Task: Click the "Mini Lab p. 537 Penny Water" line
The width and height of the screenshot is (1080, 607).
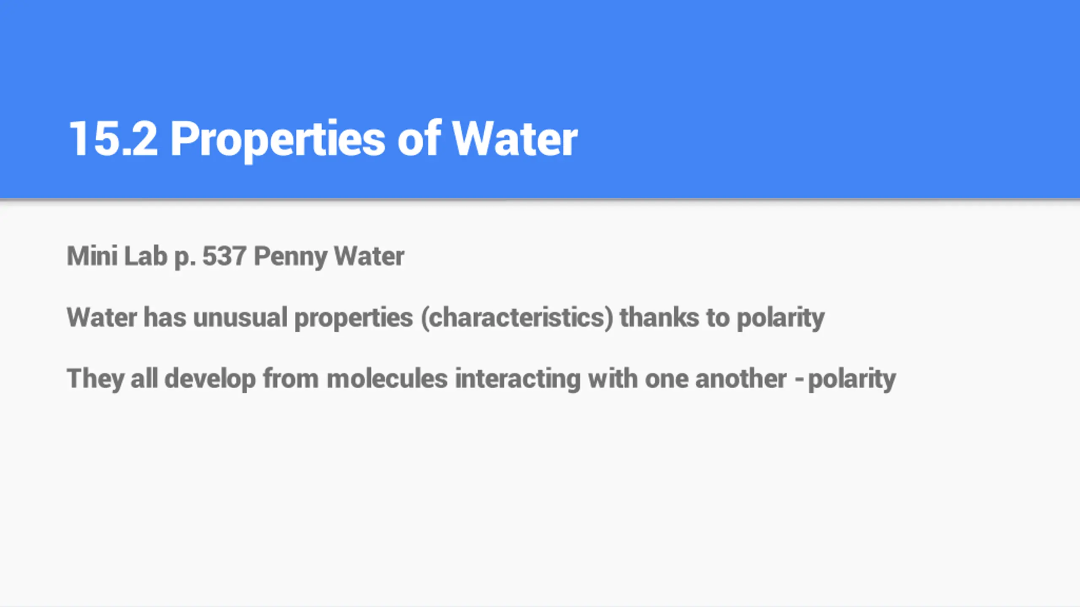Action: 235,256
